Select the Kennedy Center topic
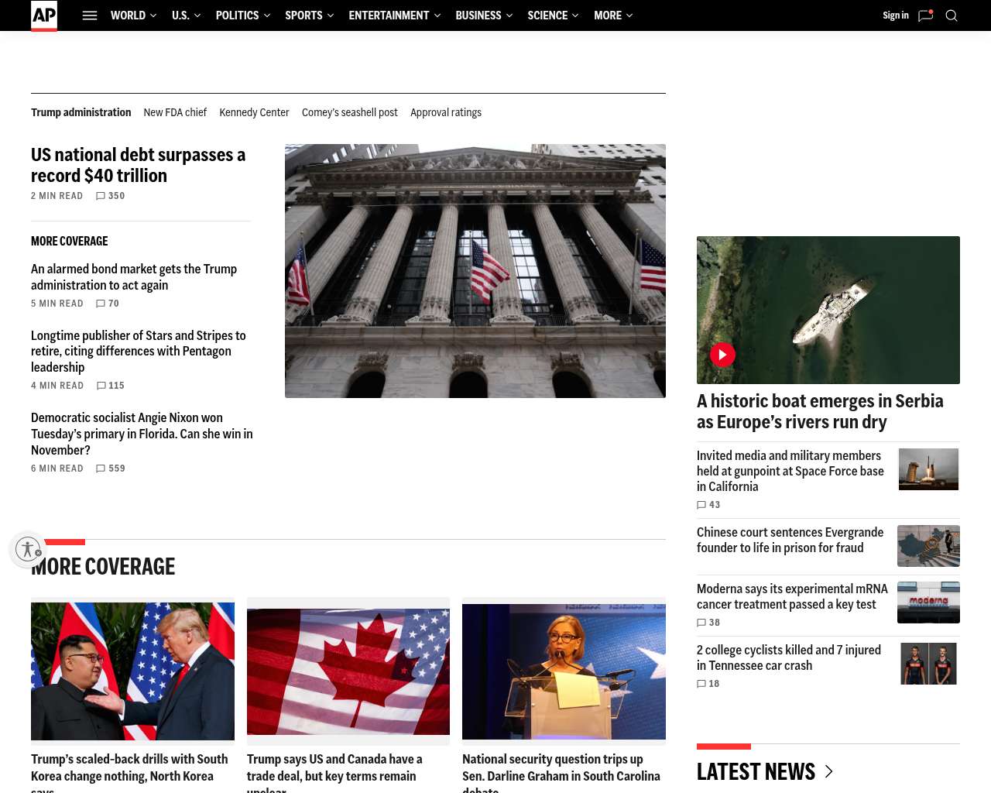This screenshot has height=793, width=991. click(254, 112)
